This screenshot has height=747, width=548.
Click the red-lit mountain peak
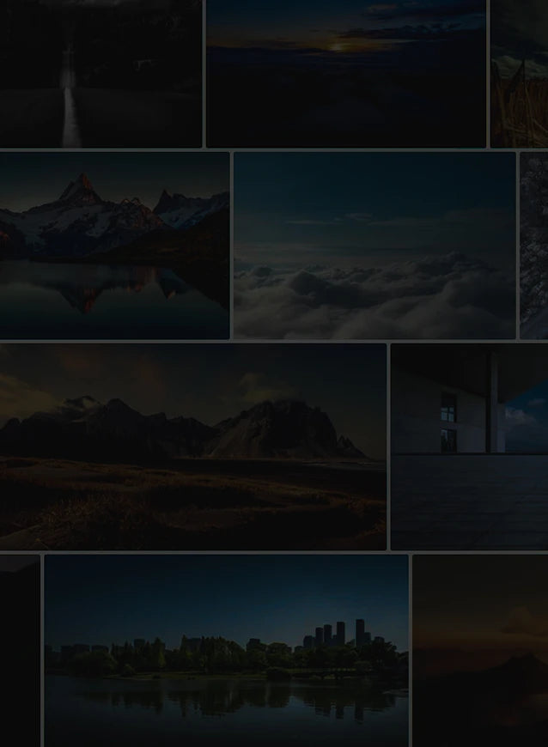tap(83, 185)
